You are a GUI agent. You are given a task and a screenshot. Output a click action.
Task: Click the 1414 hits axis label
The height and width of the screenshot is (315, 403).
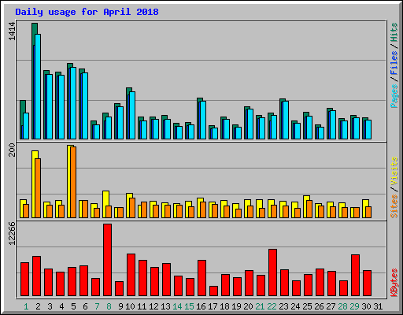pos(12,31)
